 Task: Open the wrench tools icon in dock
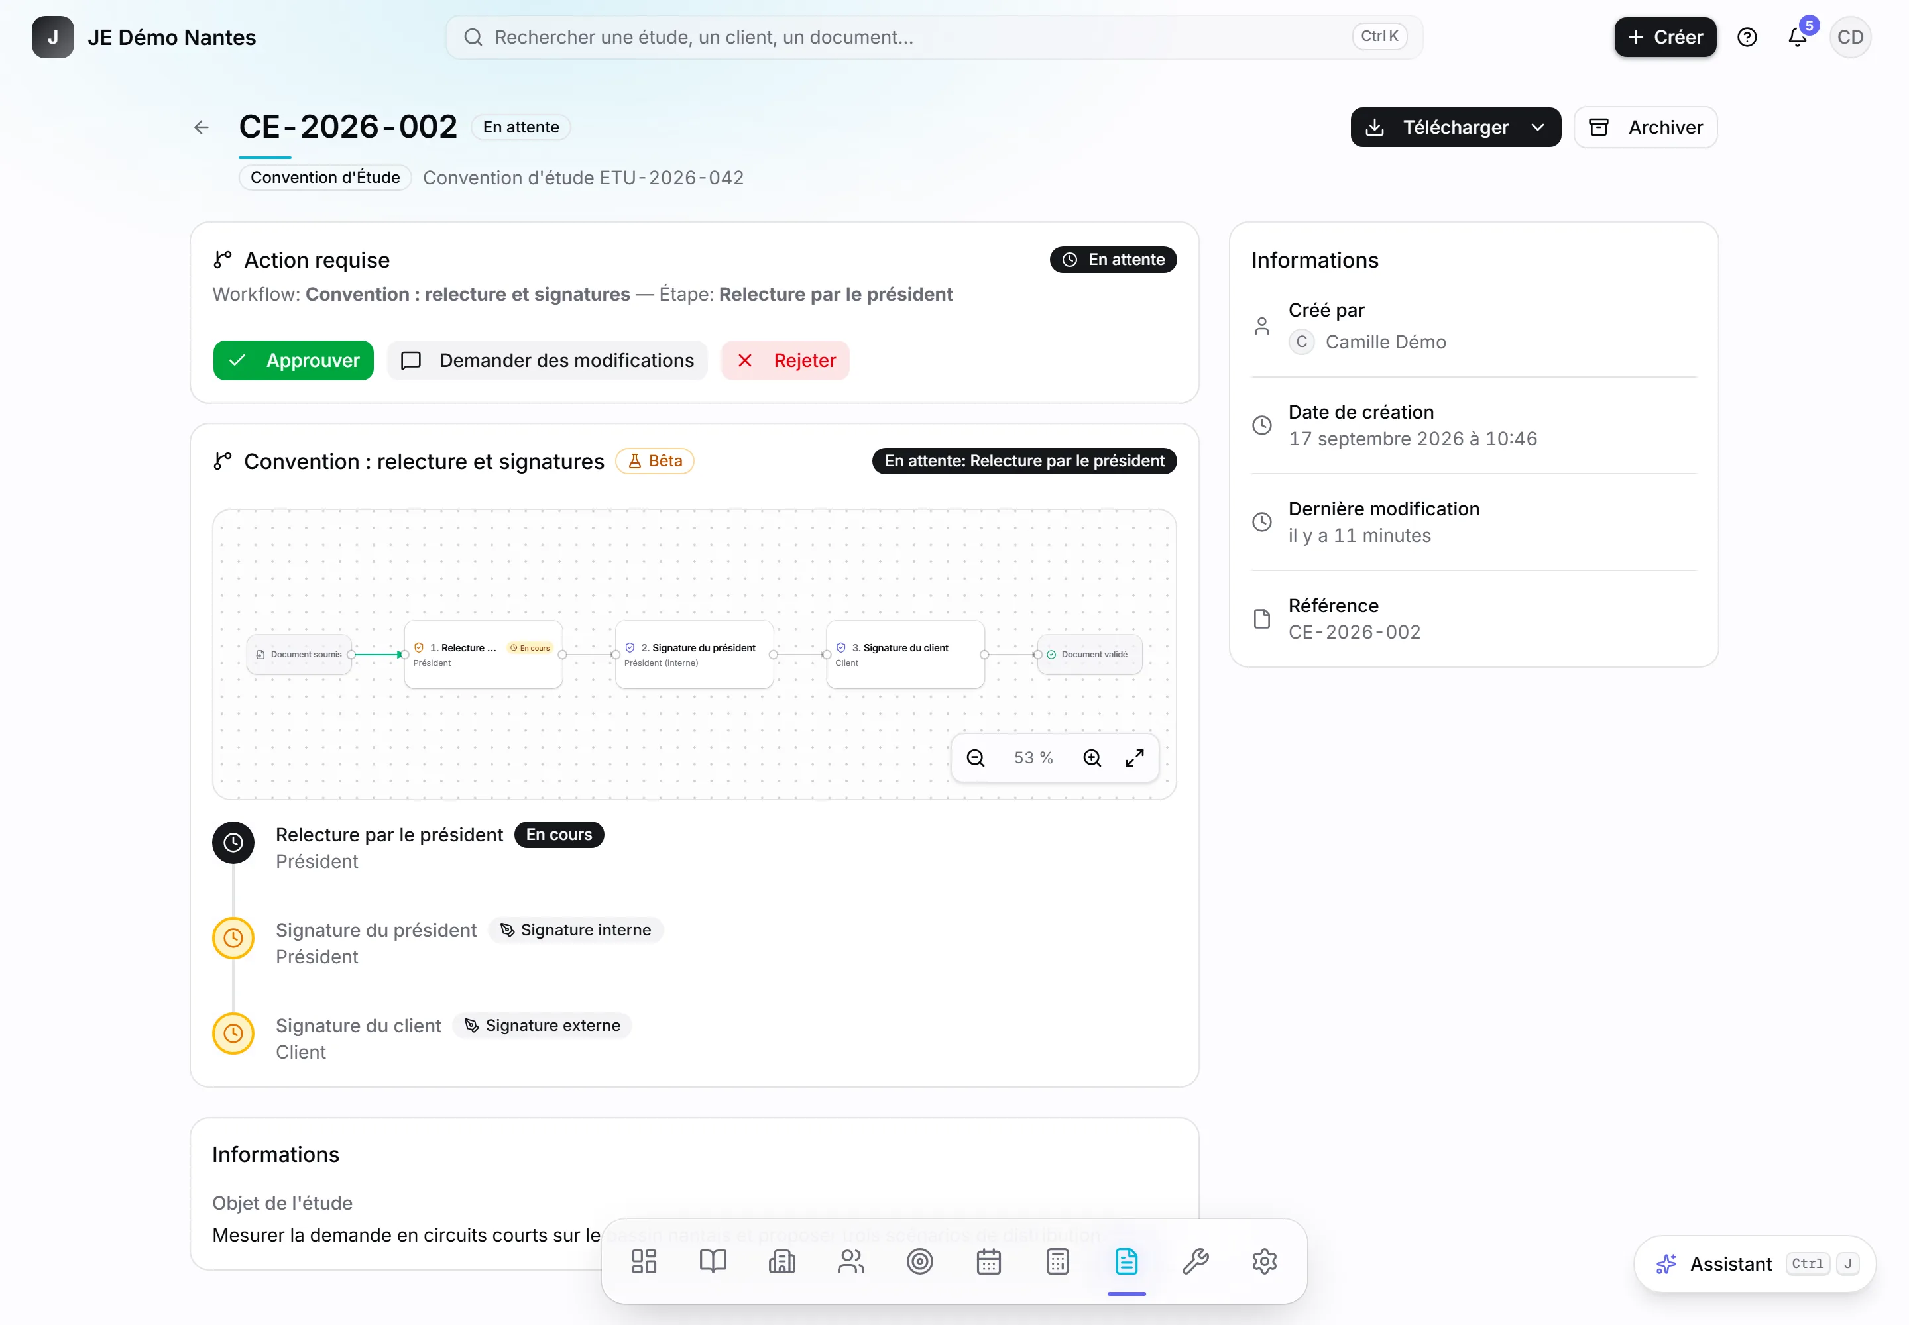[1195, 1262]
